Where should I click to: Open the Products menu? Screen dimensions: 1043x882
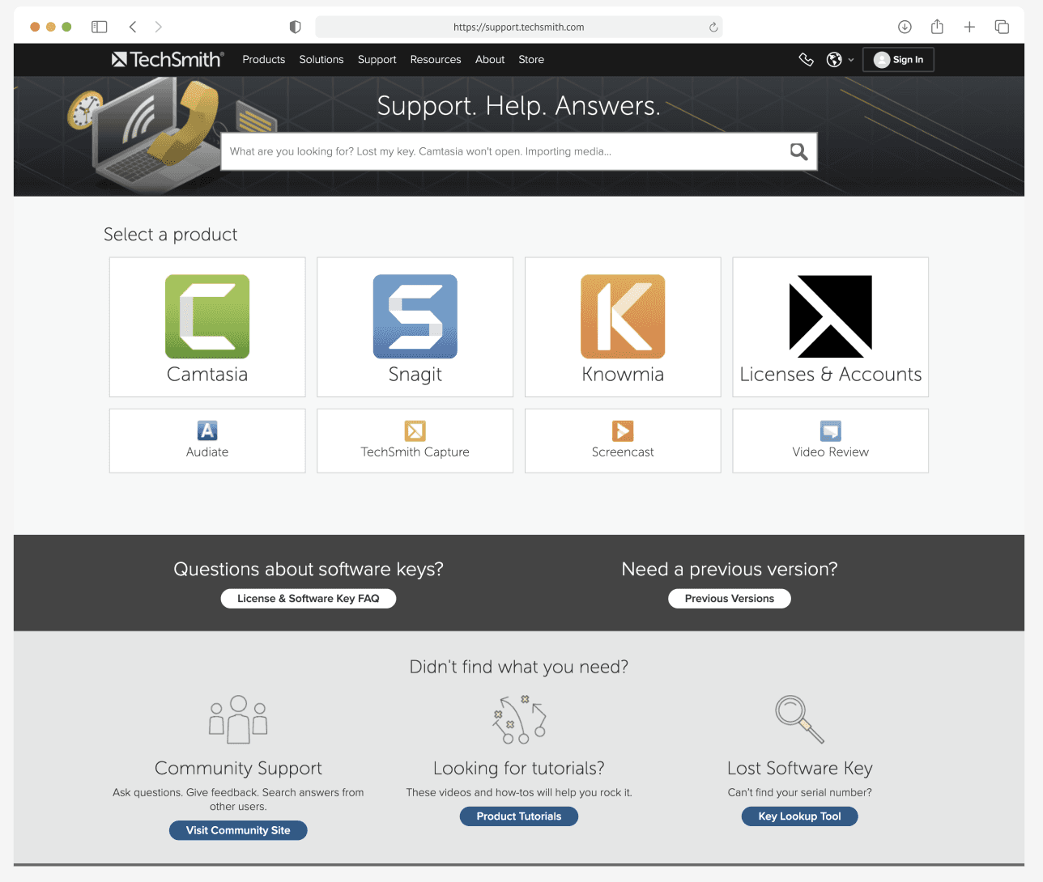pos(264,59)
